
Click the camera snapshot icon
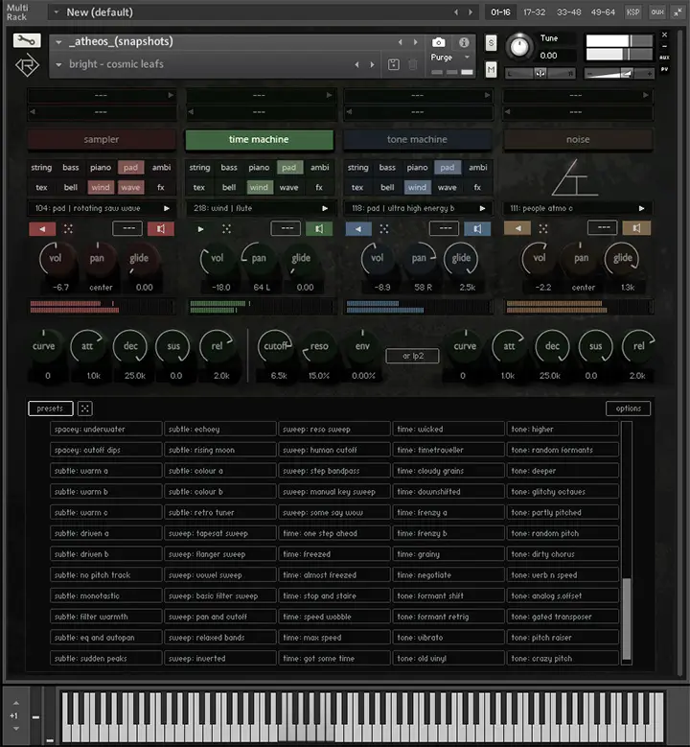(x=438, y=42)
